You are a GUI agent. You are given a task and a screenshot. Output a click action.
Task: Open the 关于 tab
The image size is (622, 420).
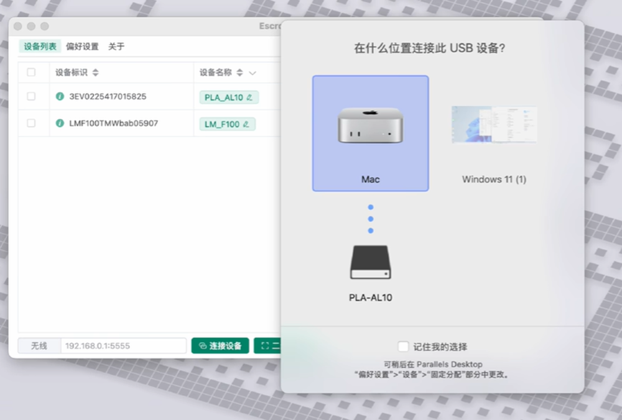116,47
